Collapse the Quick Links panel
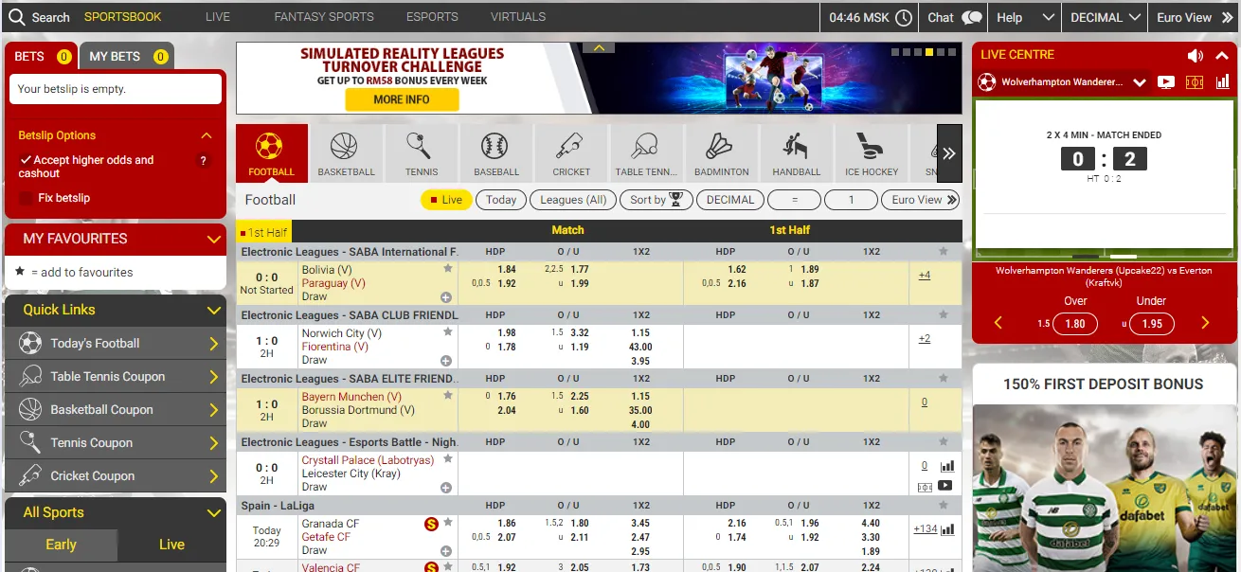 [x=214, y=310]
